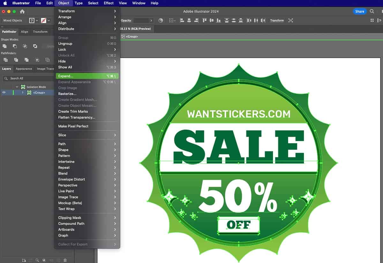The image size is (383, 263).
Task: Apply the Minus Front shape mode
Action: pyautogui.click(x=15, y=46)
